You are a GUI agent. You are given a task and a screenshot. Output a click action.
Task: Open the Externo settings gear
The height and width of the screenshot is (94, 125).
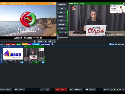click(41, 90)
